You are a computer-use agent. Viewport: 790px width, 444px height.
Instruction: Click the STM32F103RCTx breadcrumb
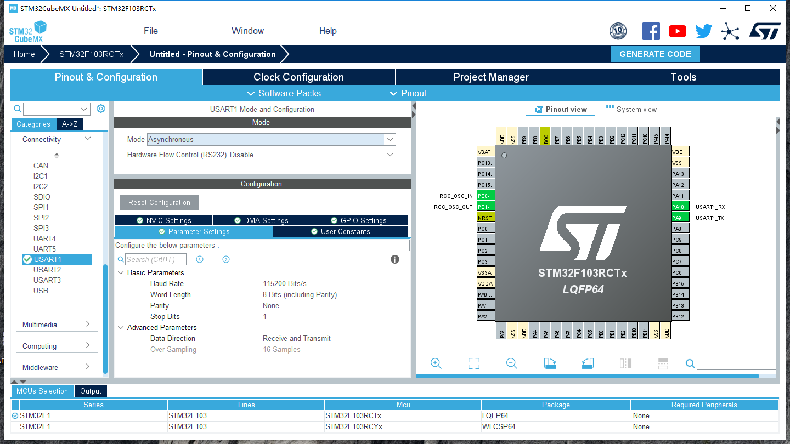[92, 54]
